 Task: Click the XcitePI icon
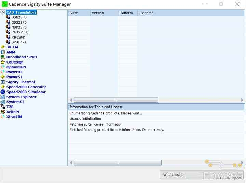pyautogui.click(x=3, y=112)
